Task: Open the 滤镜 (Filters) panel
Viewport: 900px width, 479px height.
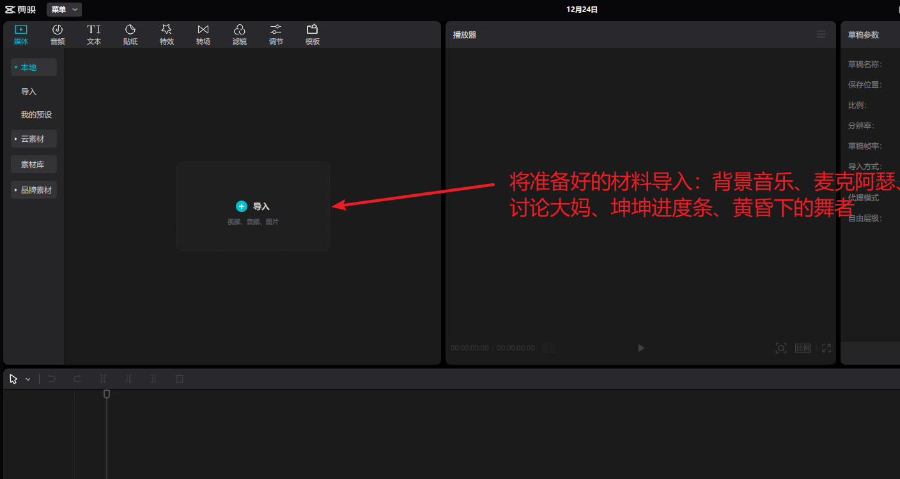Action: pos(240,34)
